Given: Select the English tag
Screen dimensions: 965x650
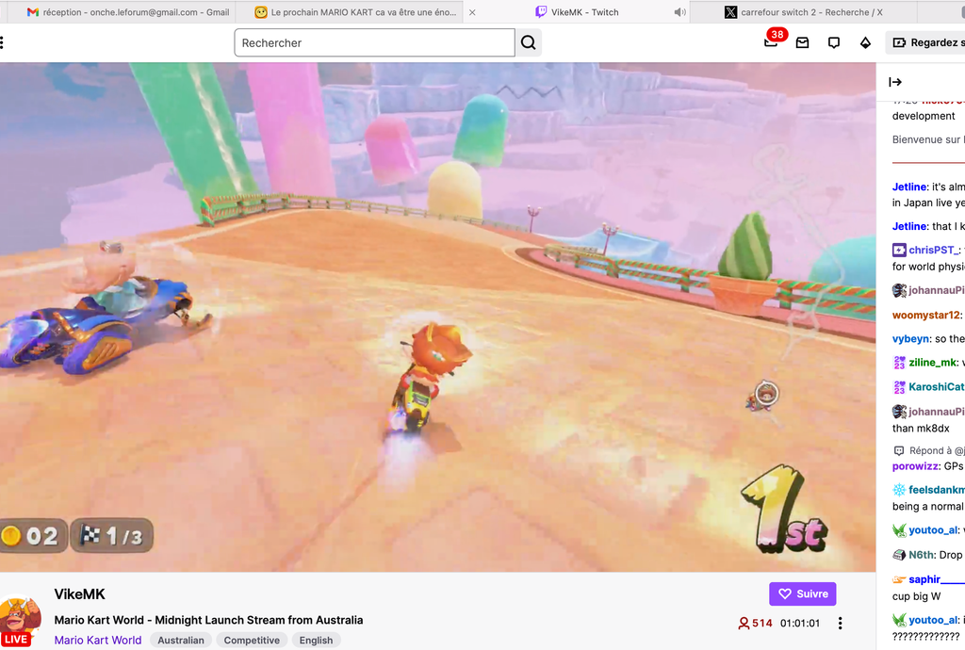Looking at the screenshot, I should [x=316, y=641].
